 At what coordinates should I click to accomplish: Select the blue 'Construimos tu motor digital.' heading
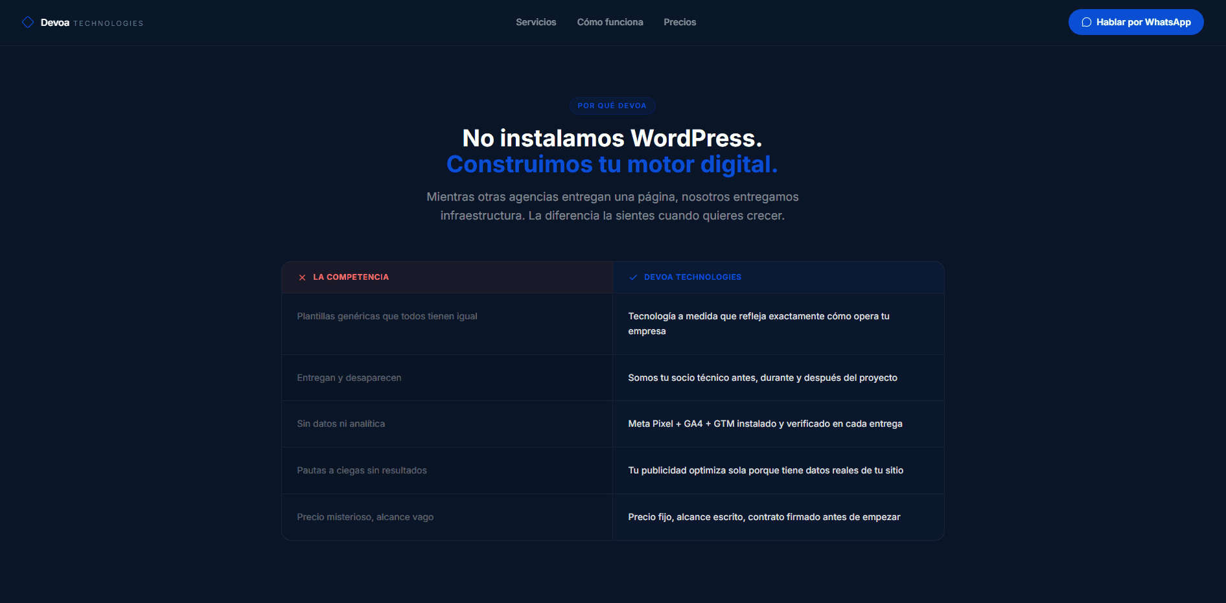coord(612,165)
